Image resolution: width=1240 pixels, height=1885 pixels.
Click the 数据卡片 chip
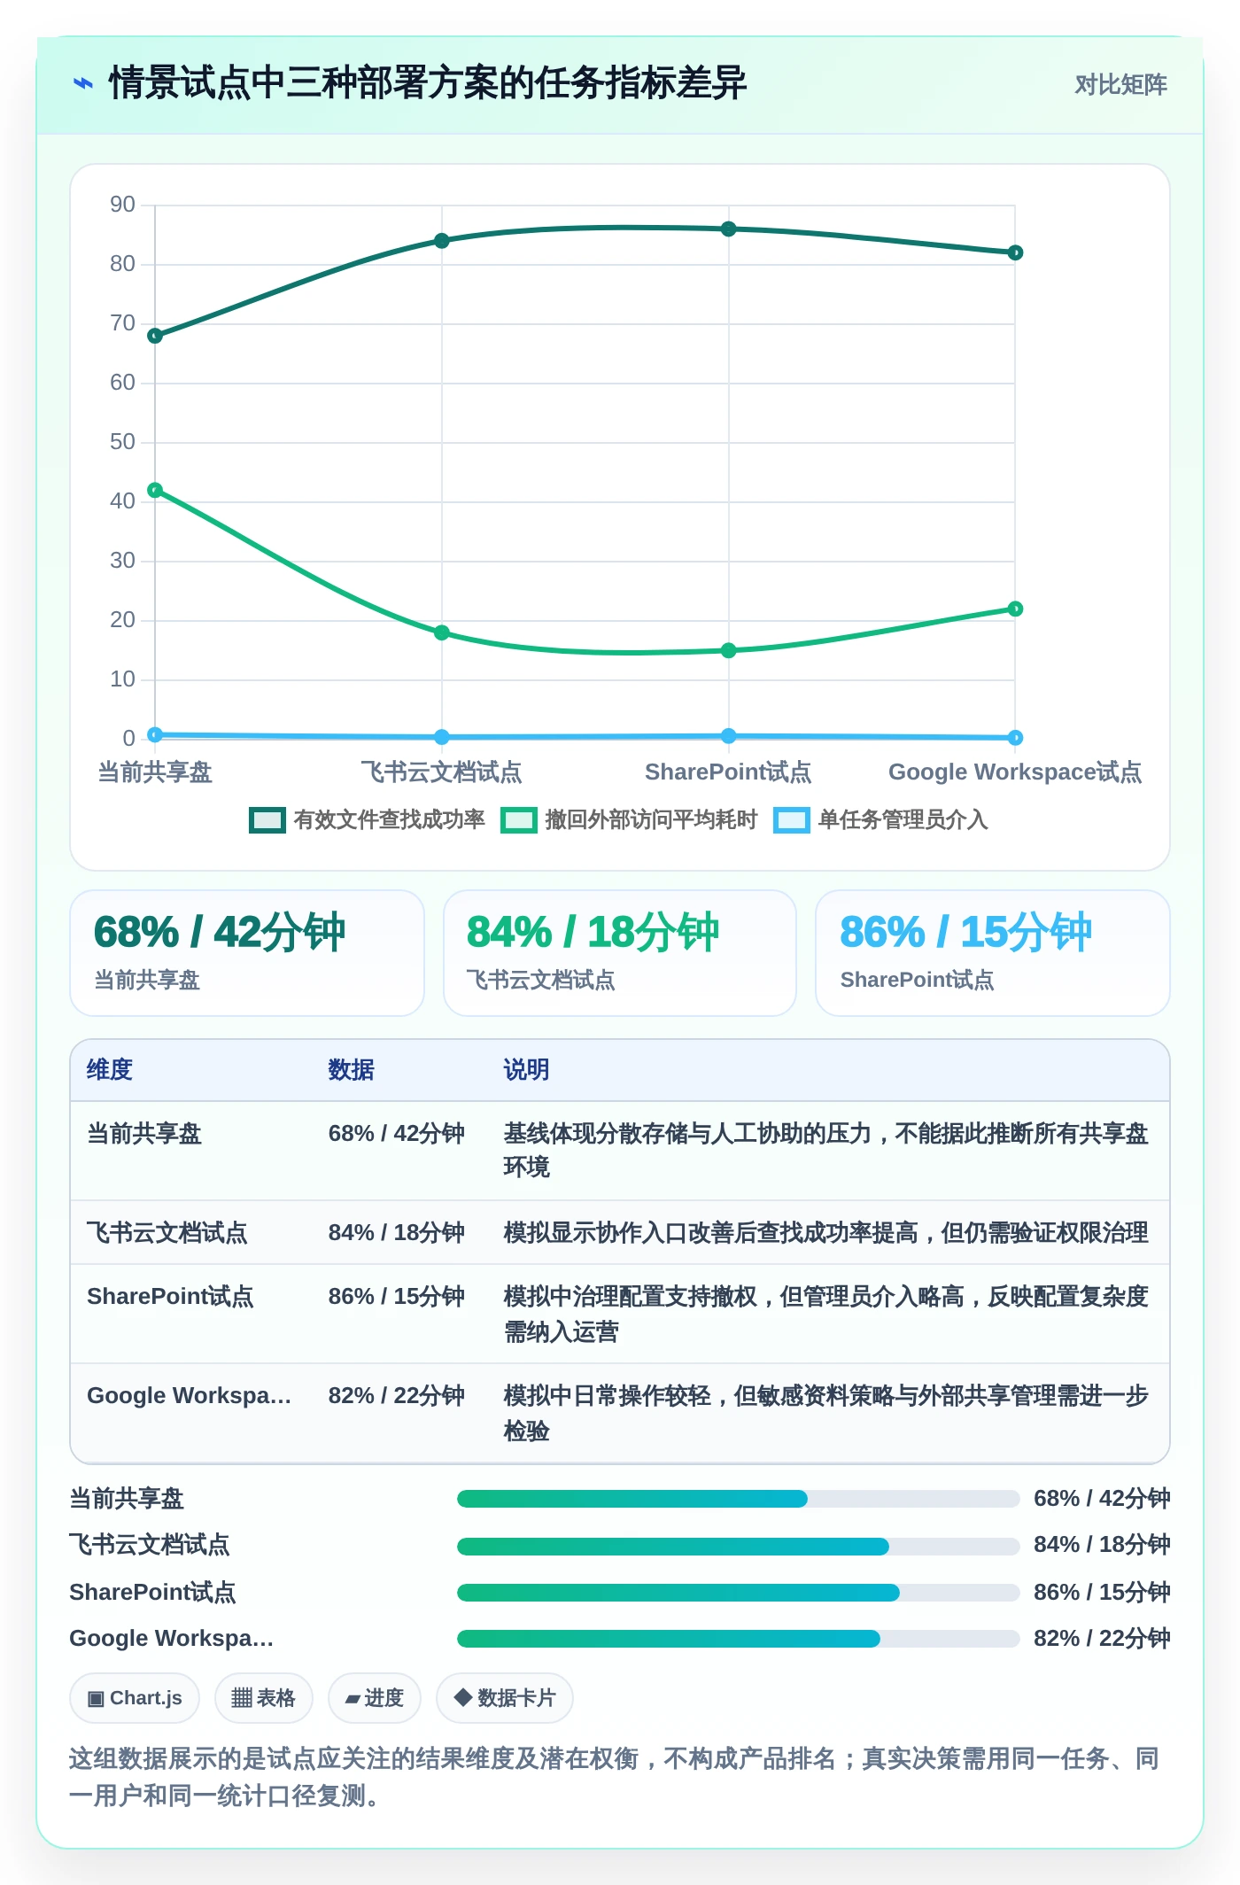pos(504,1698)
